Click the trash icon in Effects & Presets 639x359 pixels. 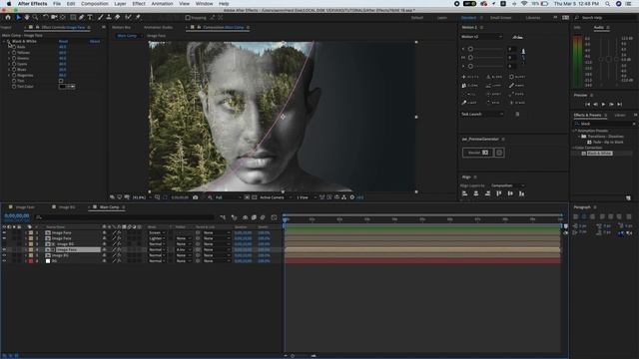(628, 197)
